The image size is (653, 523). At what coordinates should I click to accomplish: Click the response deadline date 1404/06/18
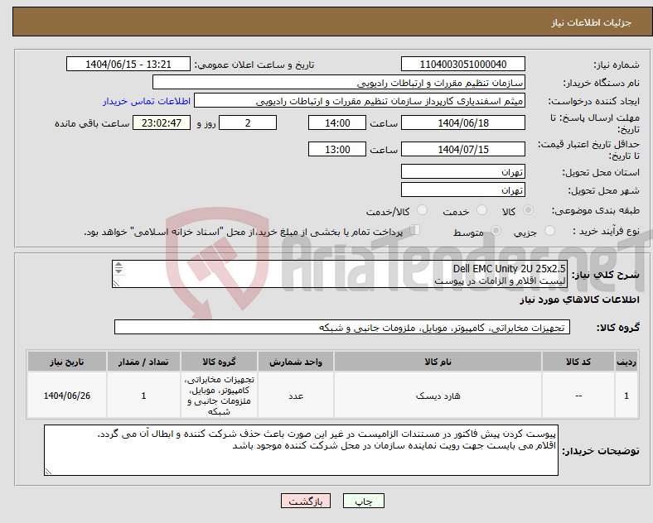(x=463, y=123)
